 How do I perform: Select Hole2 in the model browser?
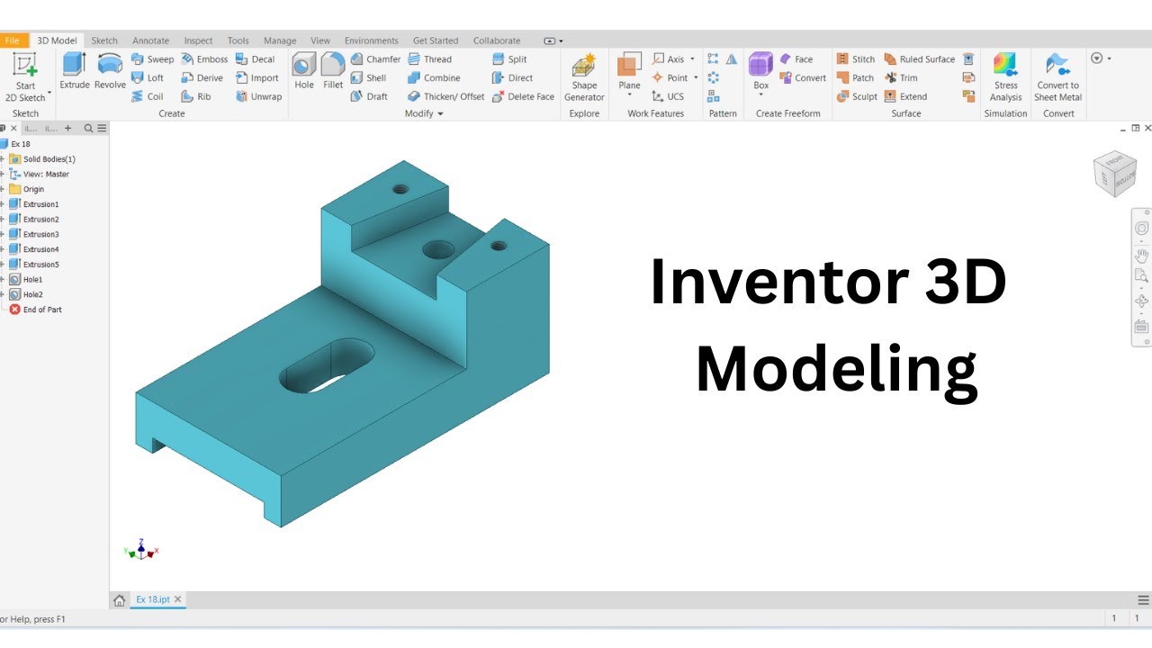pos(32,294)
